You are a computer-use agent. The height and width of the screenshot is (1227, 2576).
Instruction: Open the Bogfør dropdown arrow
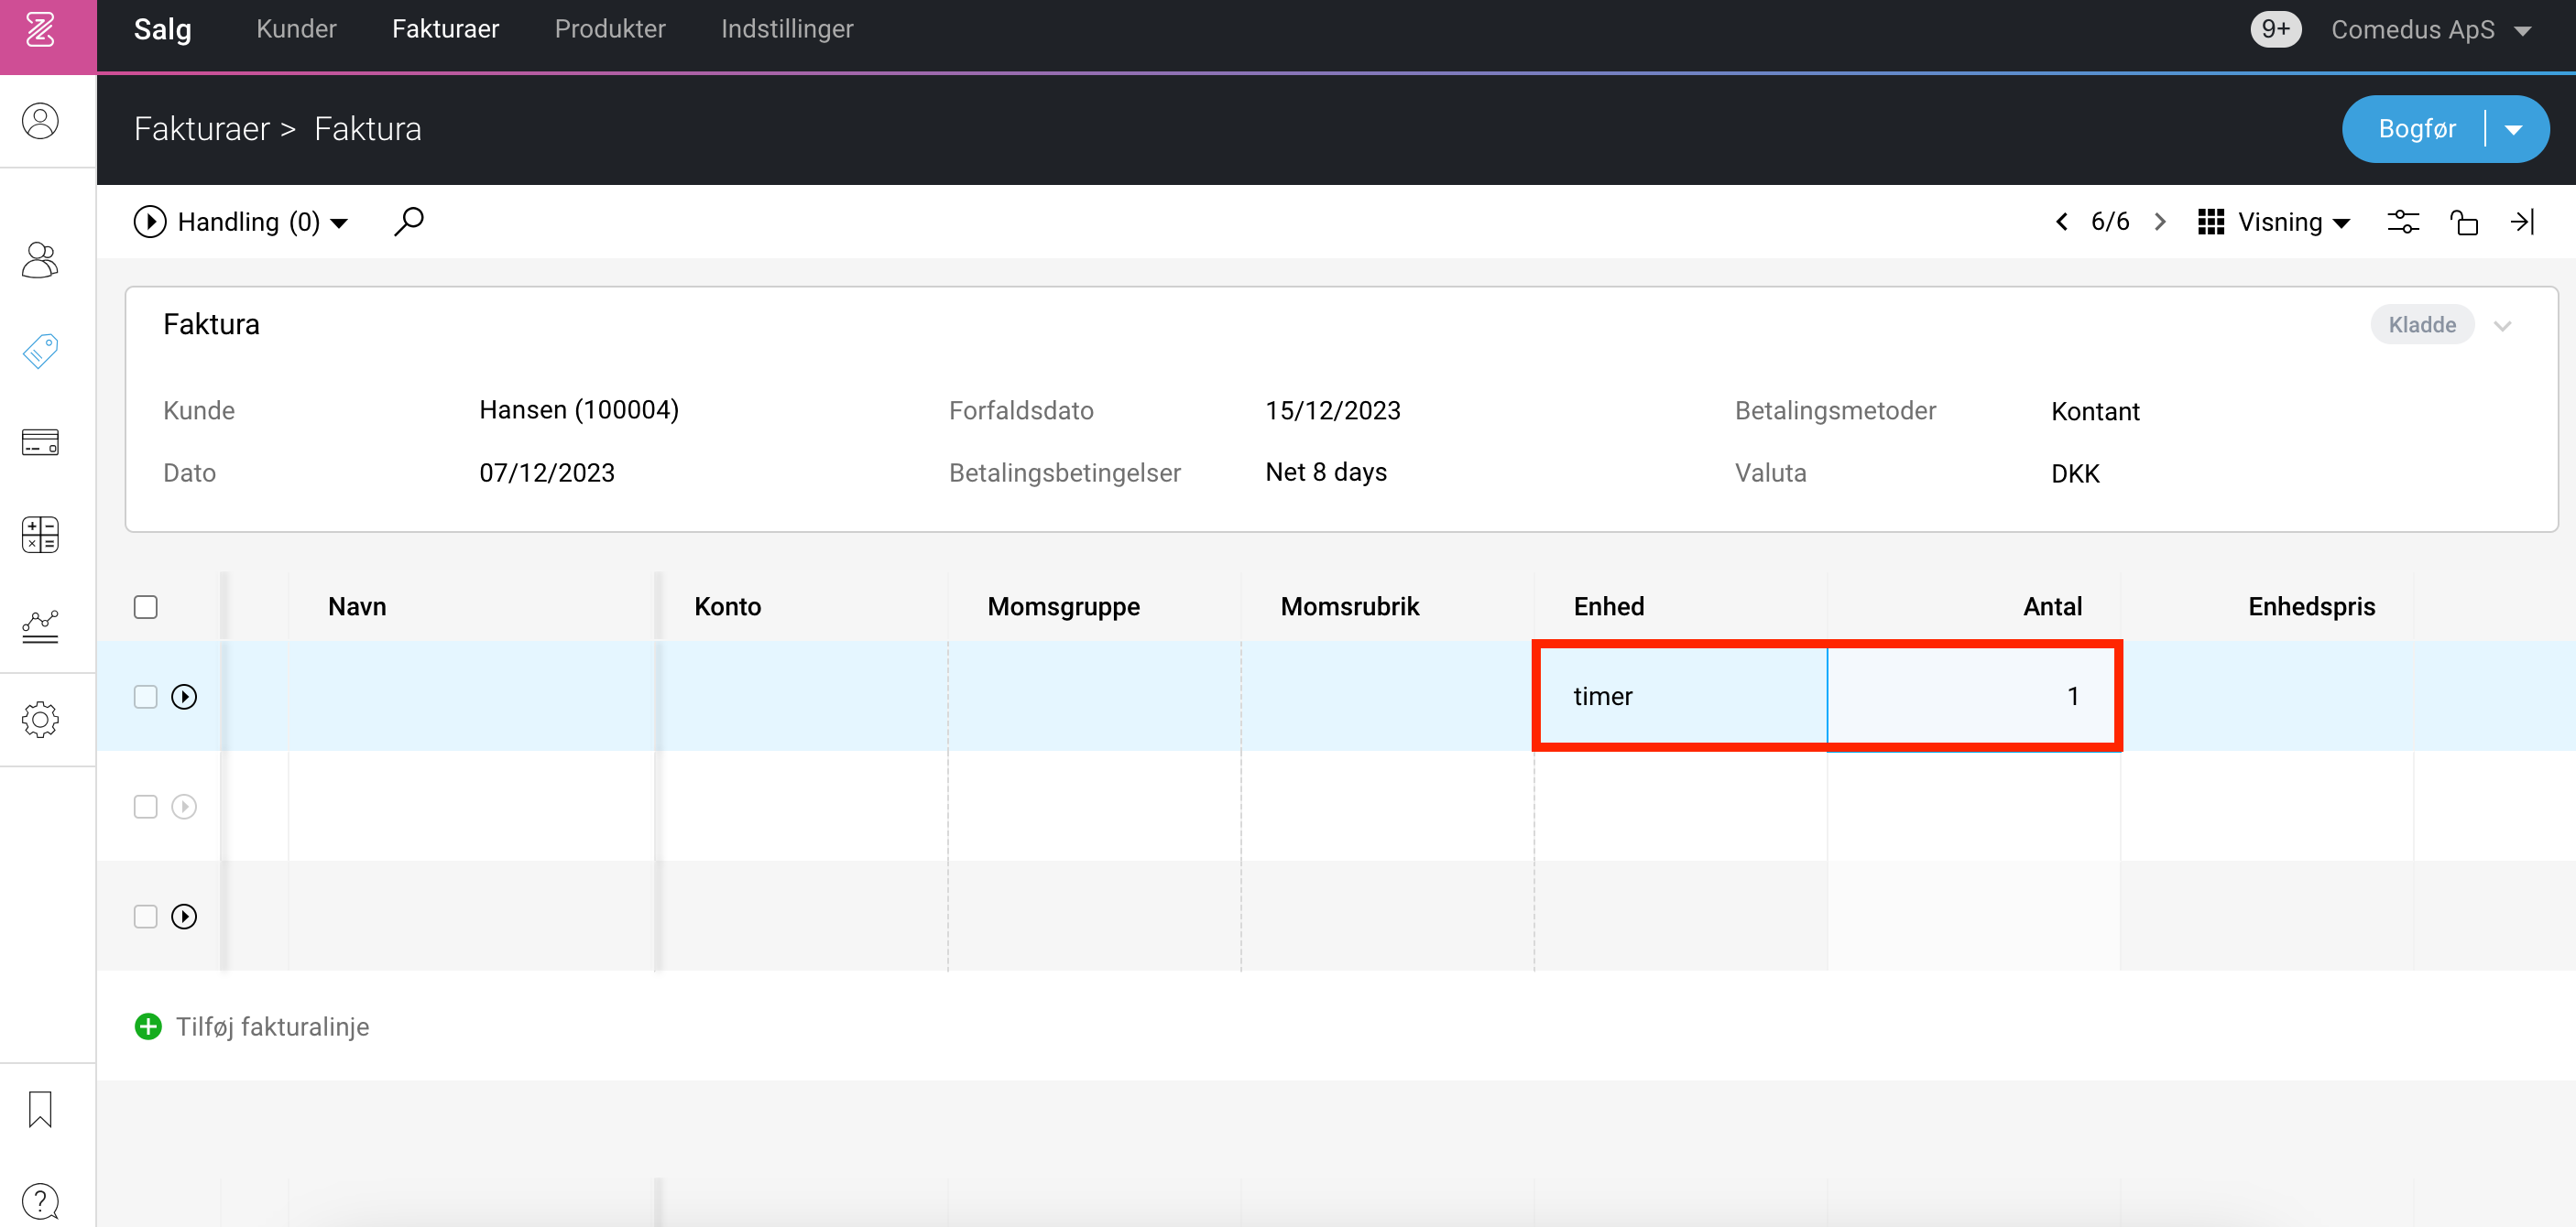[x=2514, y=130]
